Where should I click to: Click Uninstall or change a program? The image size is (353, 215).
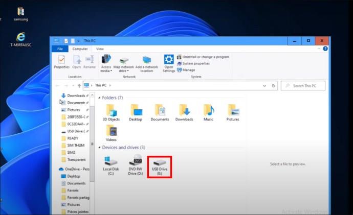click(203, 57)
